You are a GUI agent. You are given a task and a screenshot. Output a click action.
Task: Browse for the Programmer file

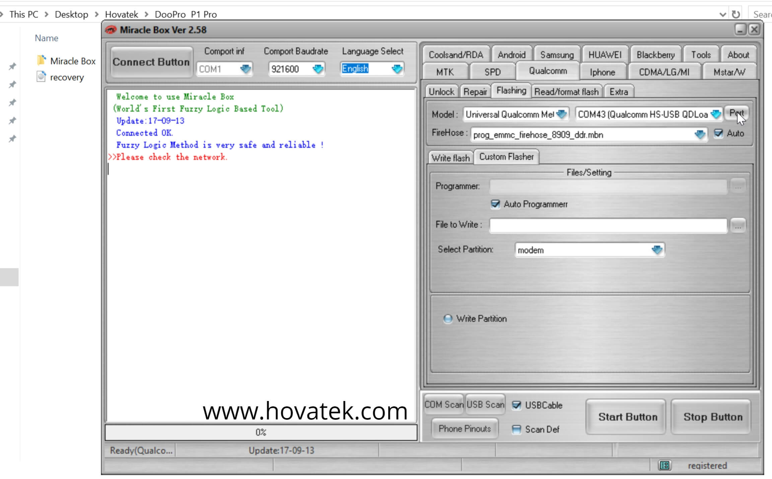click(x=738, y=186)
